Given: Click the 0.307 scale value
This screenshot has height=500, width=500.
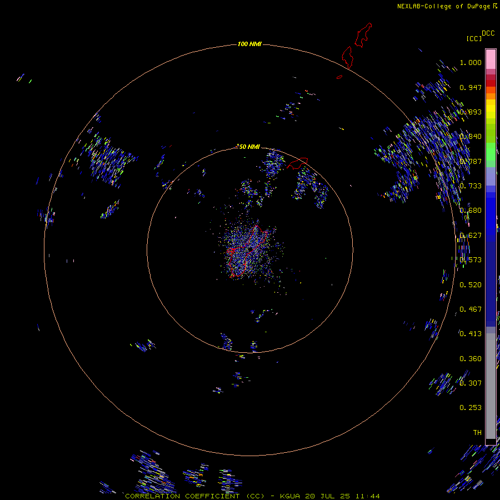Looking at the screenshot, I should coord(471,383).
